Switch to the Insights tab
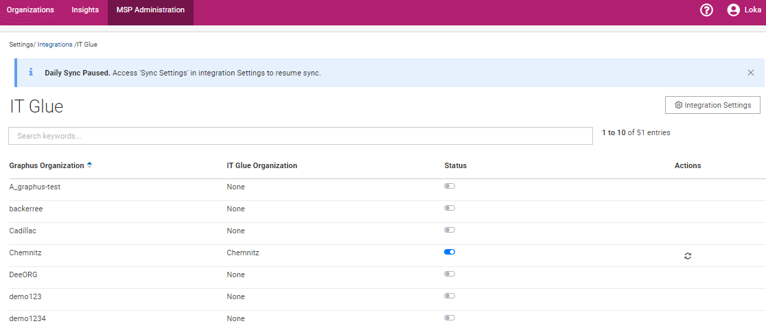This screenshot has width=766, height=328. (85, 10)
